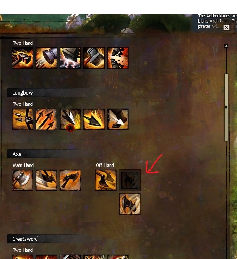This screenshot has width=237, height=259.
Task: Click the longbow skill with the red lock badge
Action: point(70,119)
